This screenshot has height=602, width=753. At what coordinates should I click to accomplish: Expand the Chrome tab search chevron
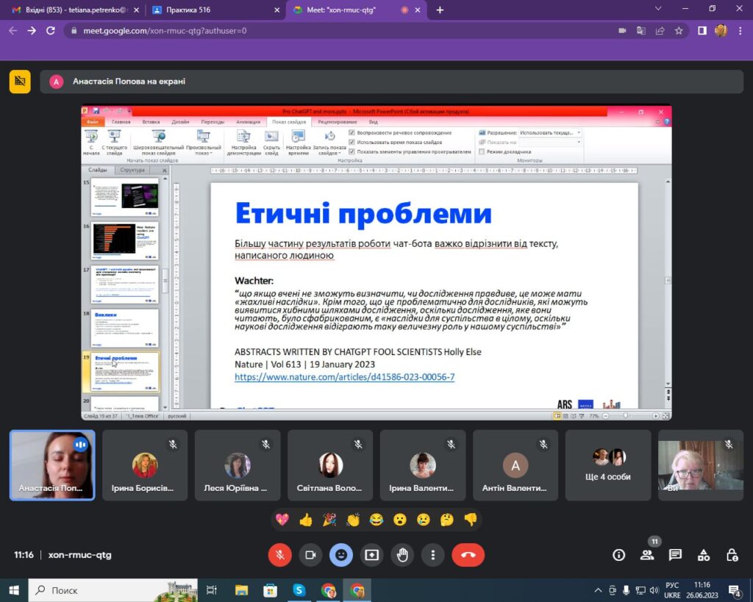pos(657,10)
